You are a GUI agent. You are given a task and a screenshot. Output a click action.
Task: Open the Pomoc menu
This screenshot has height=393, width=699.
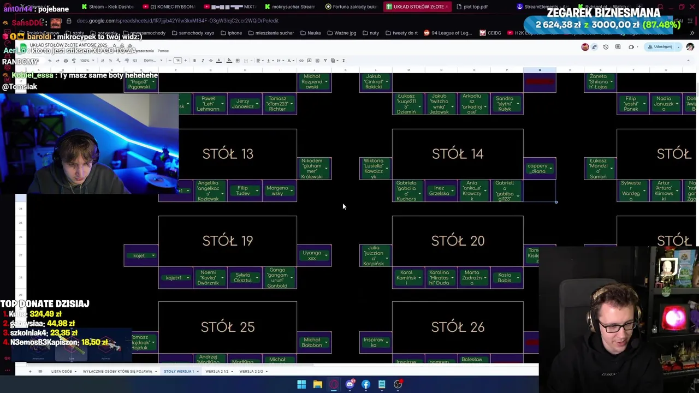pyautogui.click(x=163, y=51)
